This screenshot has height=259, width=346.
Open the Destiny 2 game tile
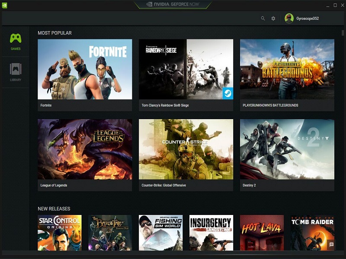[x=287, y=155]
